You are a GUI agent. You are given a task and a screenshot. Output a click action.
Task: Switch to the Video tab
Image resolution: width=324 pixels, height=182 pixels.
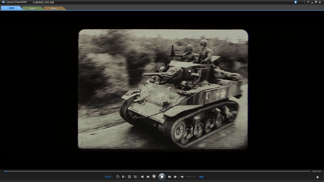click(x=33, y=8)
